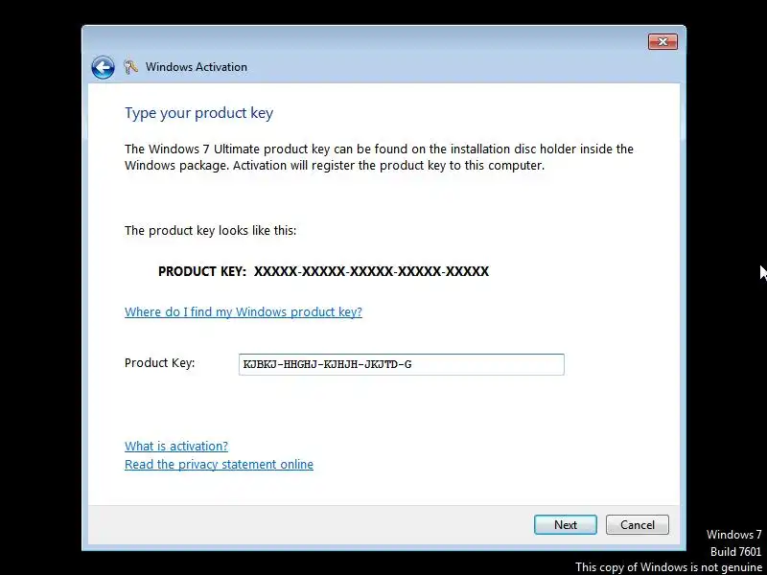Click the 'Windows Activation' title text
767x575 pixels.
click(x=197, y=67)
